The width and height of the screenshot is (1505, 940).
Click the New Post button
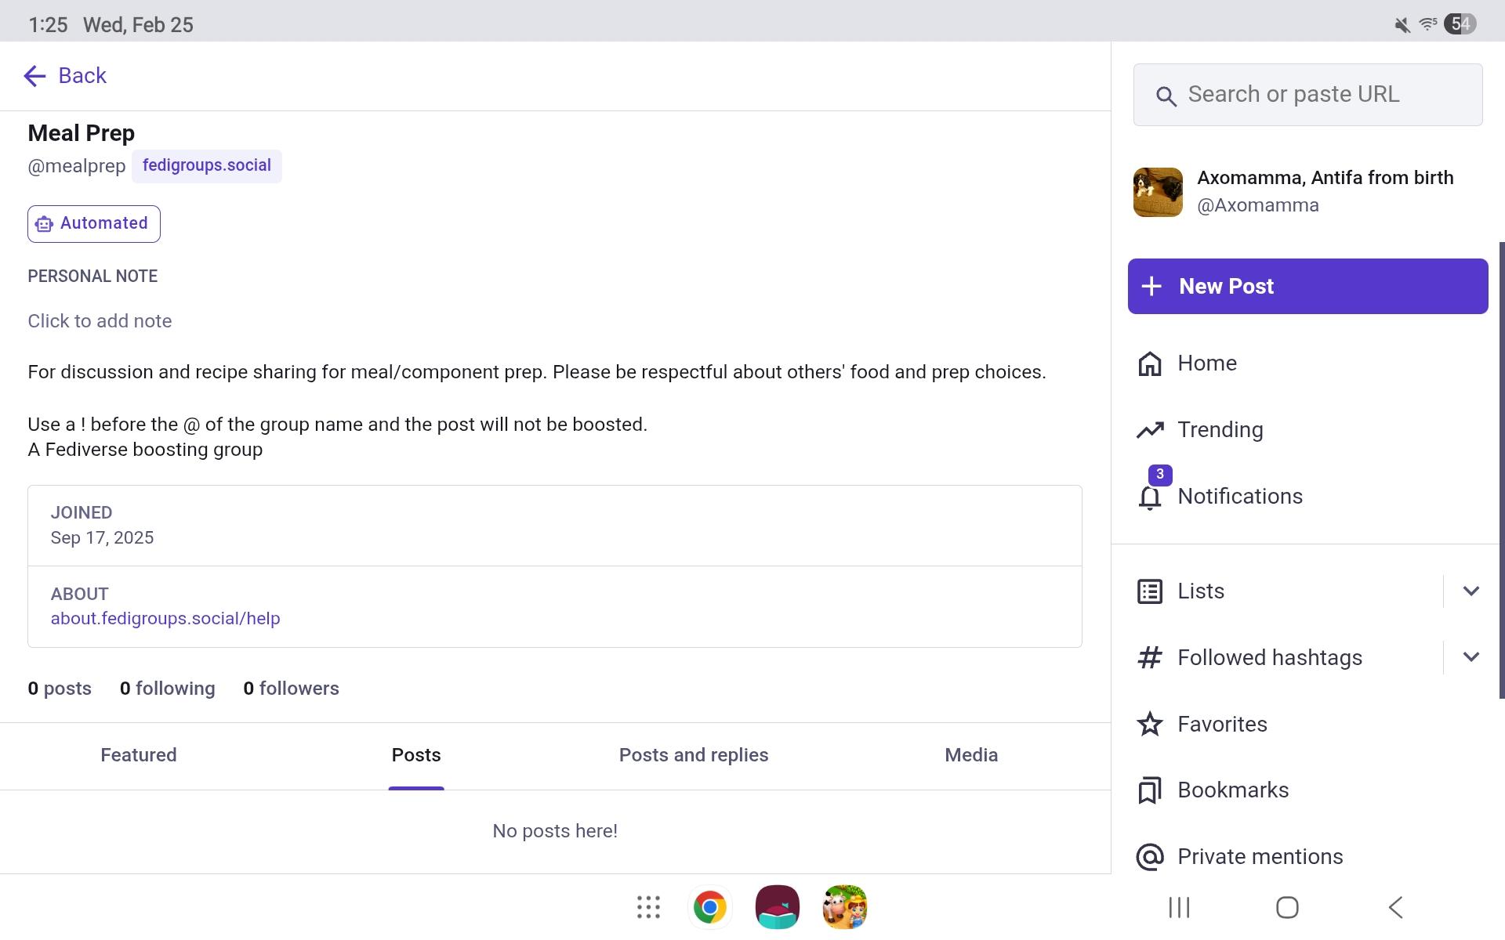[x=1306, y=286]
